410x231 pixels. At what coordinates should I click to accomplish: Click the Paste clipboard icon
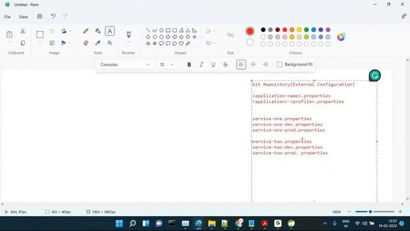click(10, 34)
